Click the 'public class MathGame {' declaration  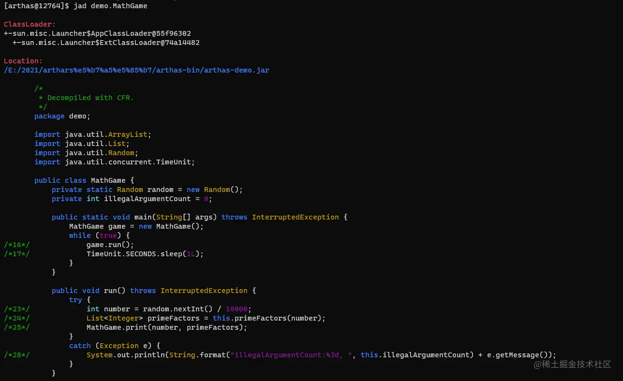pyautogui.click(x=84, y=180)
